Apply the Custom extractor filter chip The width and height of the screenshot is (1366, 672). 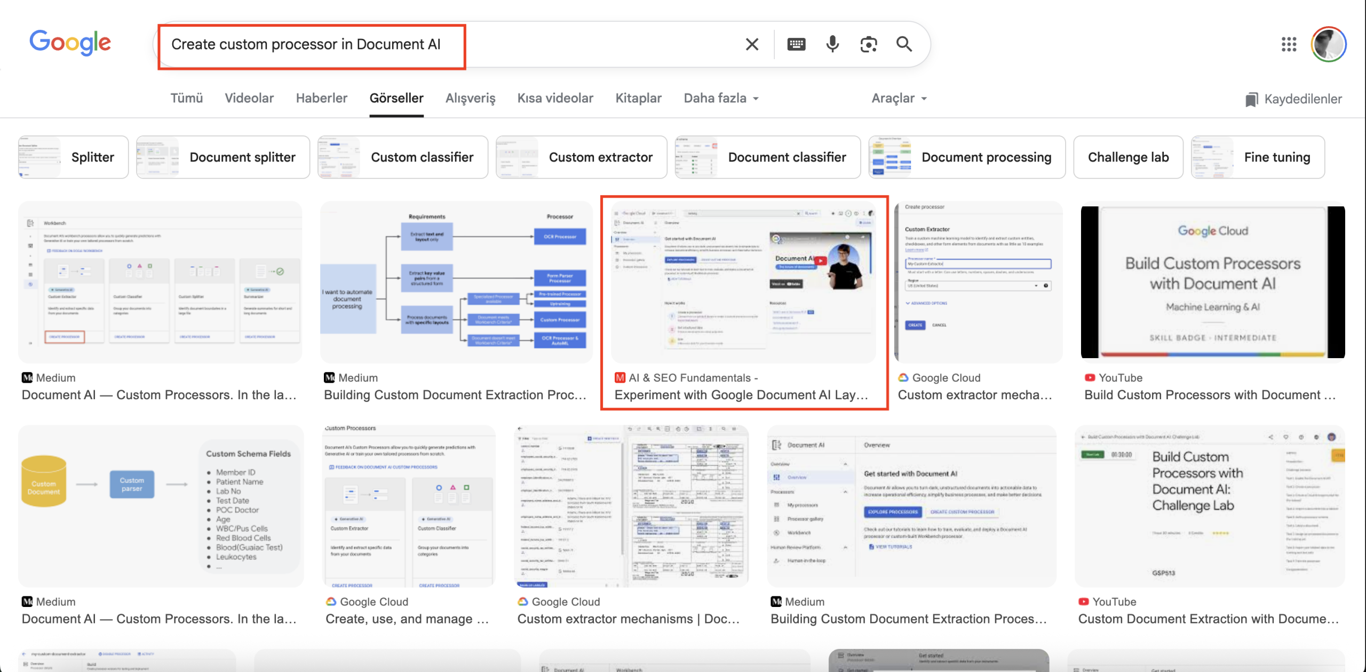point(581,157)
